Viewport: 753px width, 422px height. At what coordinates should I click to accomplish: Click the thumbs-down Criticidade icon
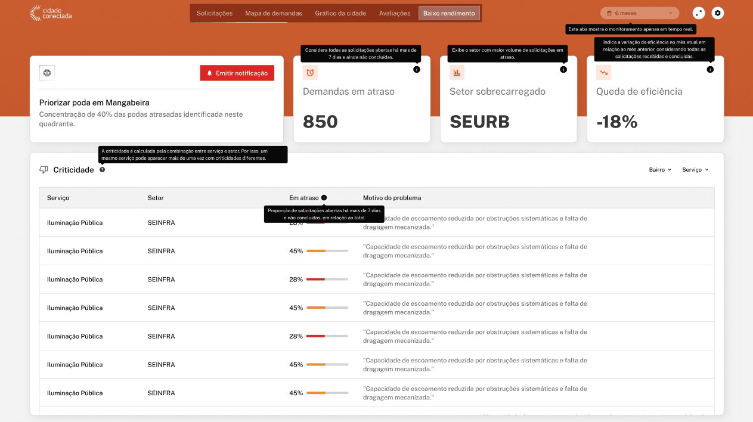pyautogui.click(x=44, y=170)
